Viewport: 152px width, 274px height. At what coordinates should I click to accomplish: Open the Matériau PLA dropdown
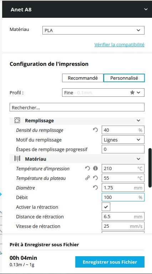click(x=93, y=30)
